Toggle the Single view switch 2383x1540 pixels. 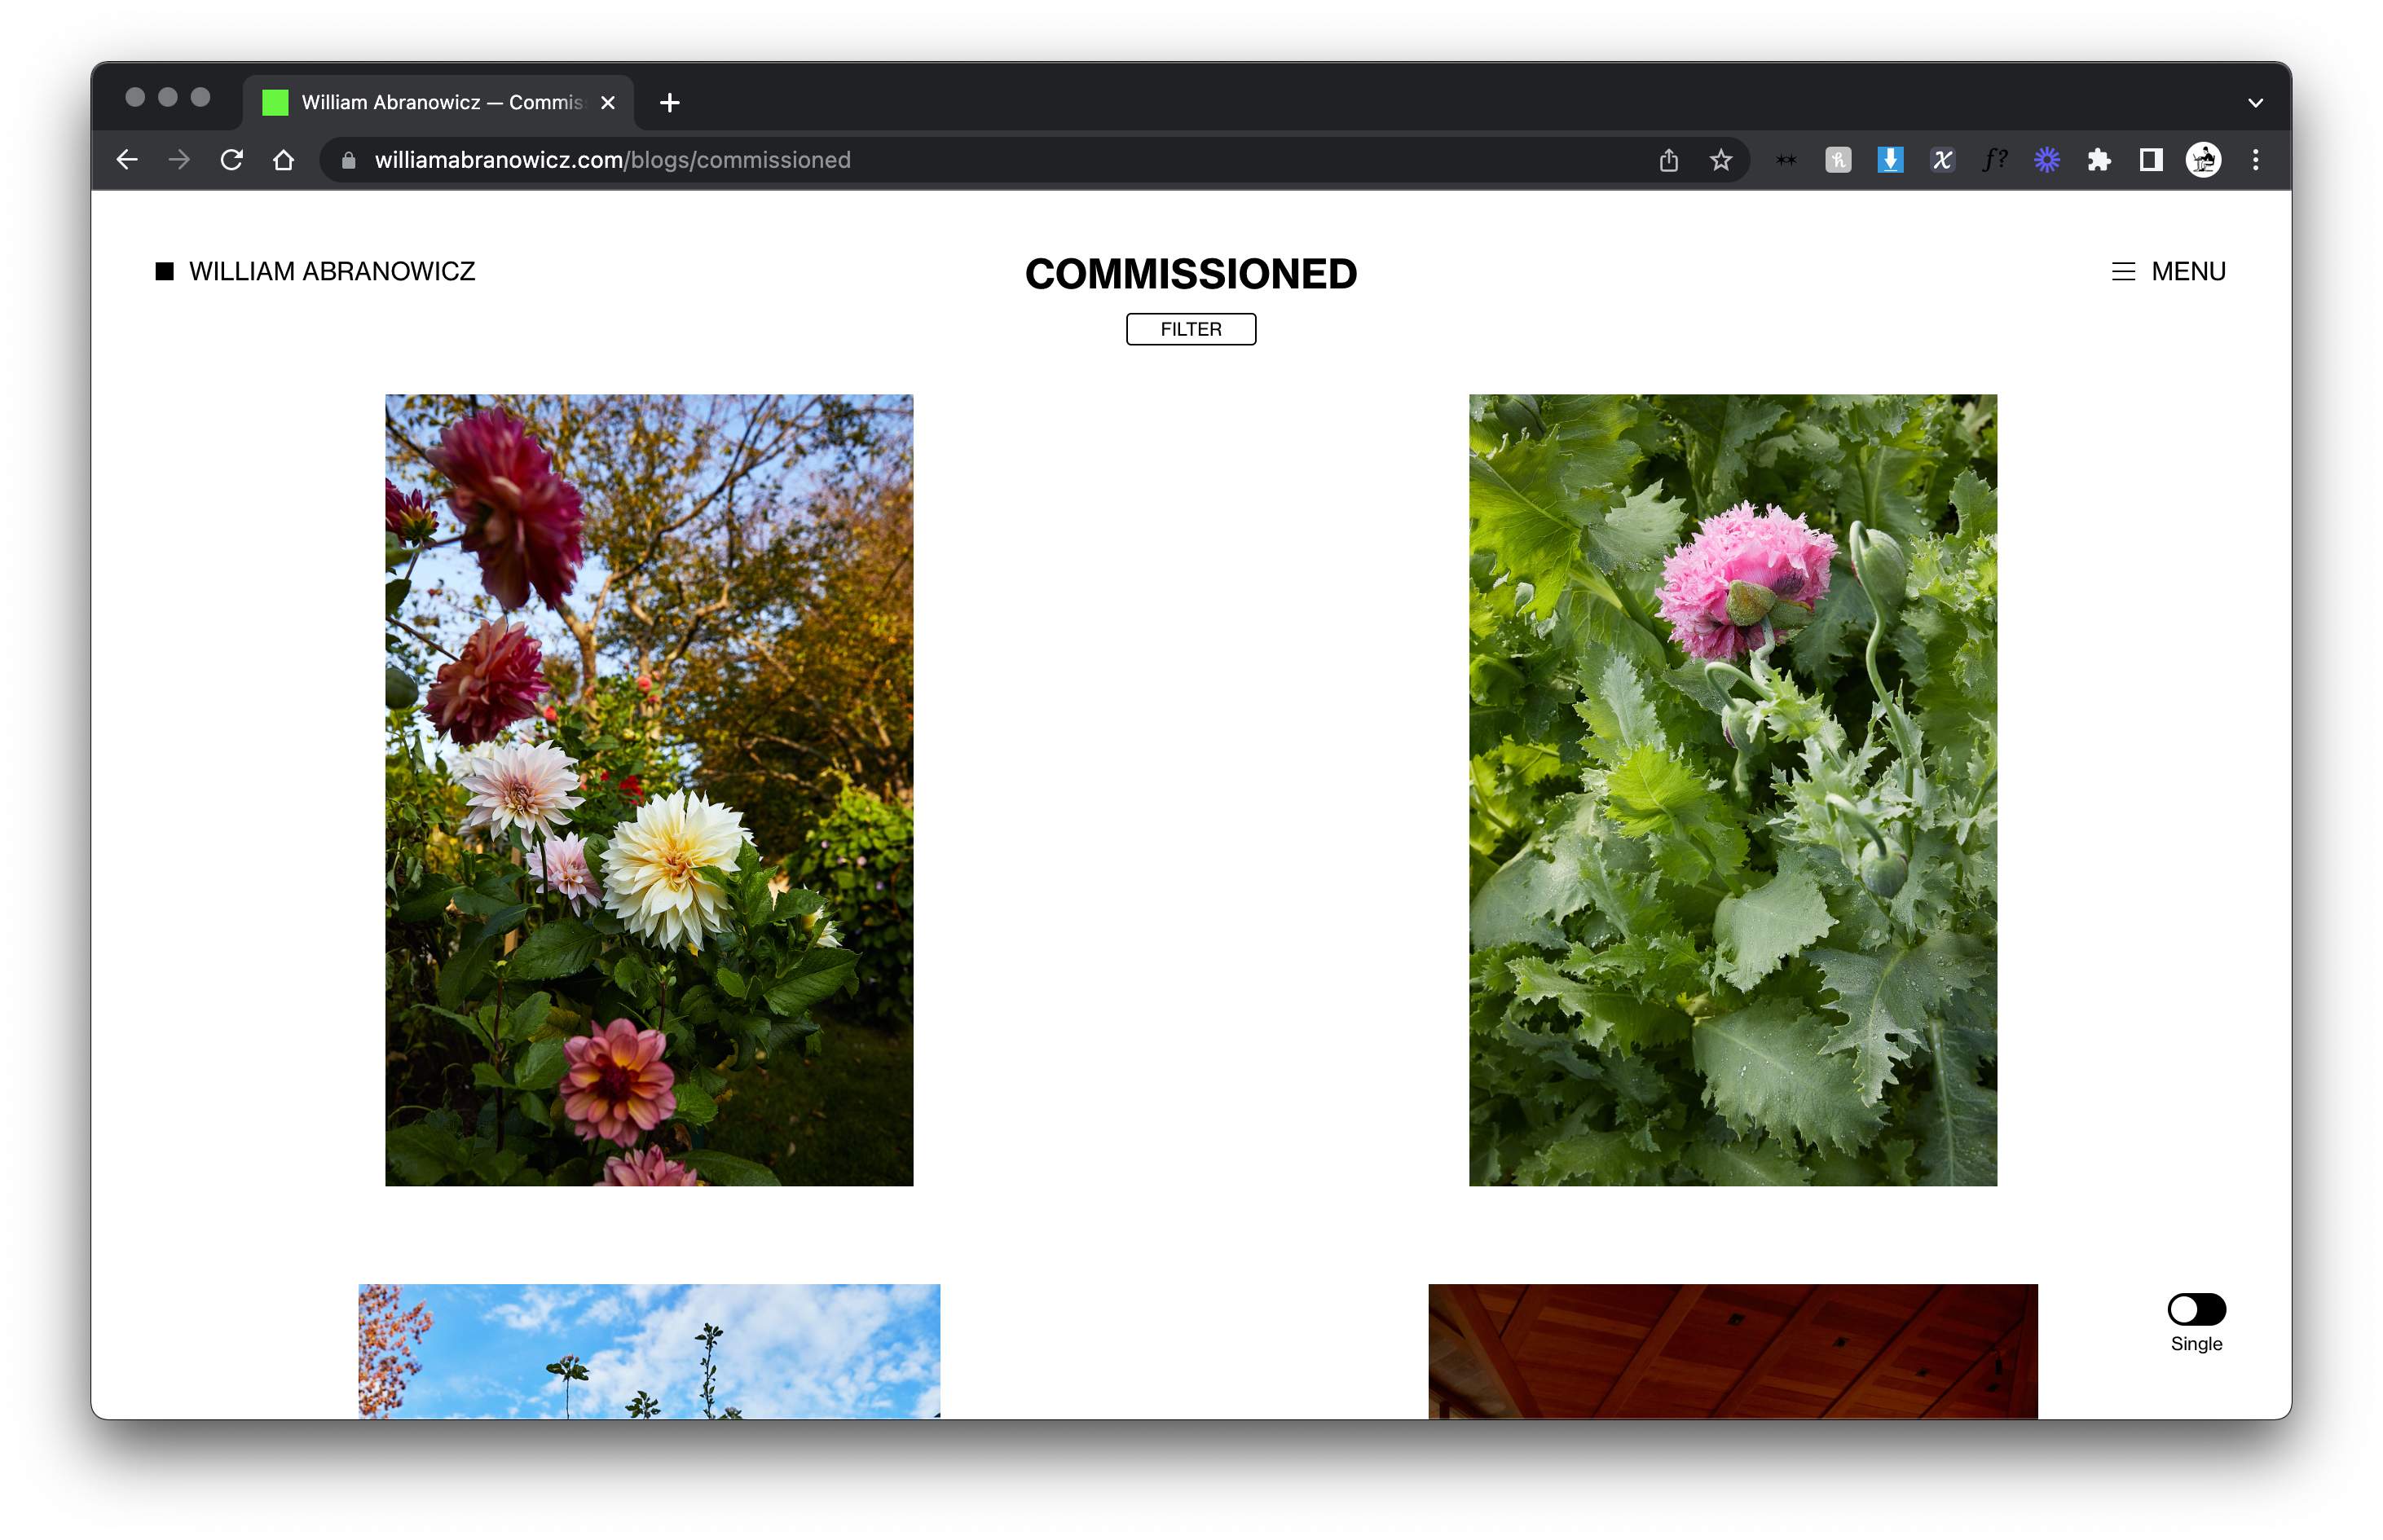coord(2196,1309)
